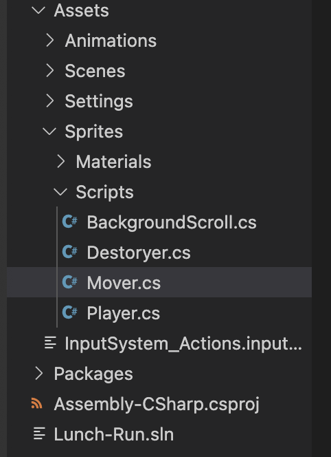Open the Mover.cs file

(x=124, y=283)
